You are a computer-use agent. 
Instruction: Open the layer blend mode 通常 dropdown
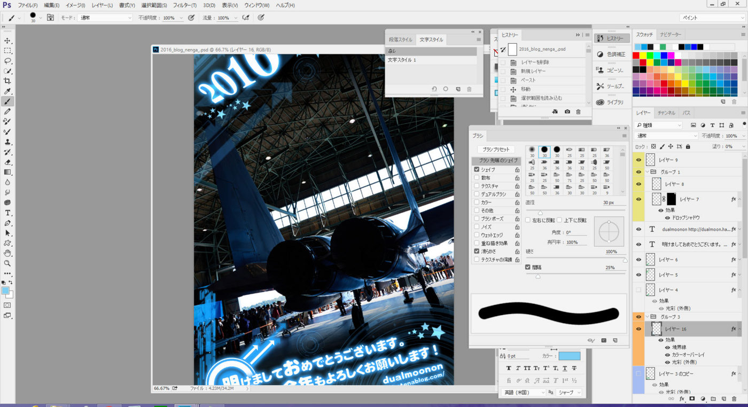coord(666,136)
